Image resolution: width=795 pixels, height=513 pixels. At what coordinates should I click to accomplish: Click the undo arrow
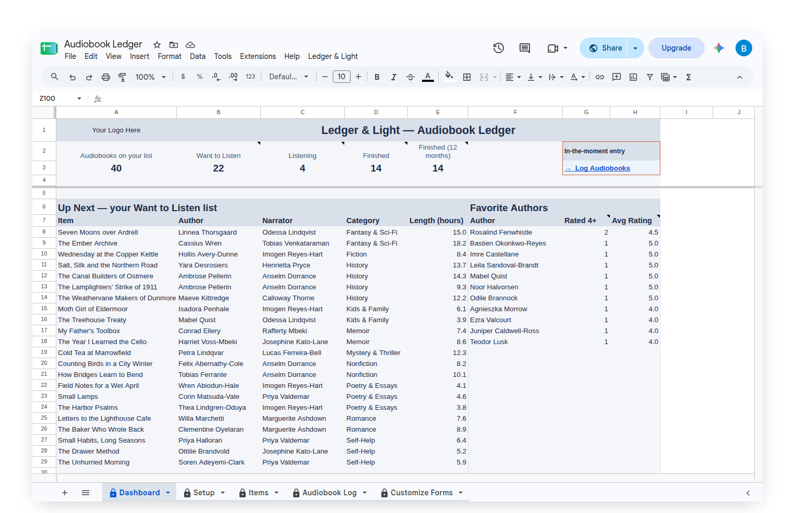73,77
